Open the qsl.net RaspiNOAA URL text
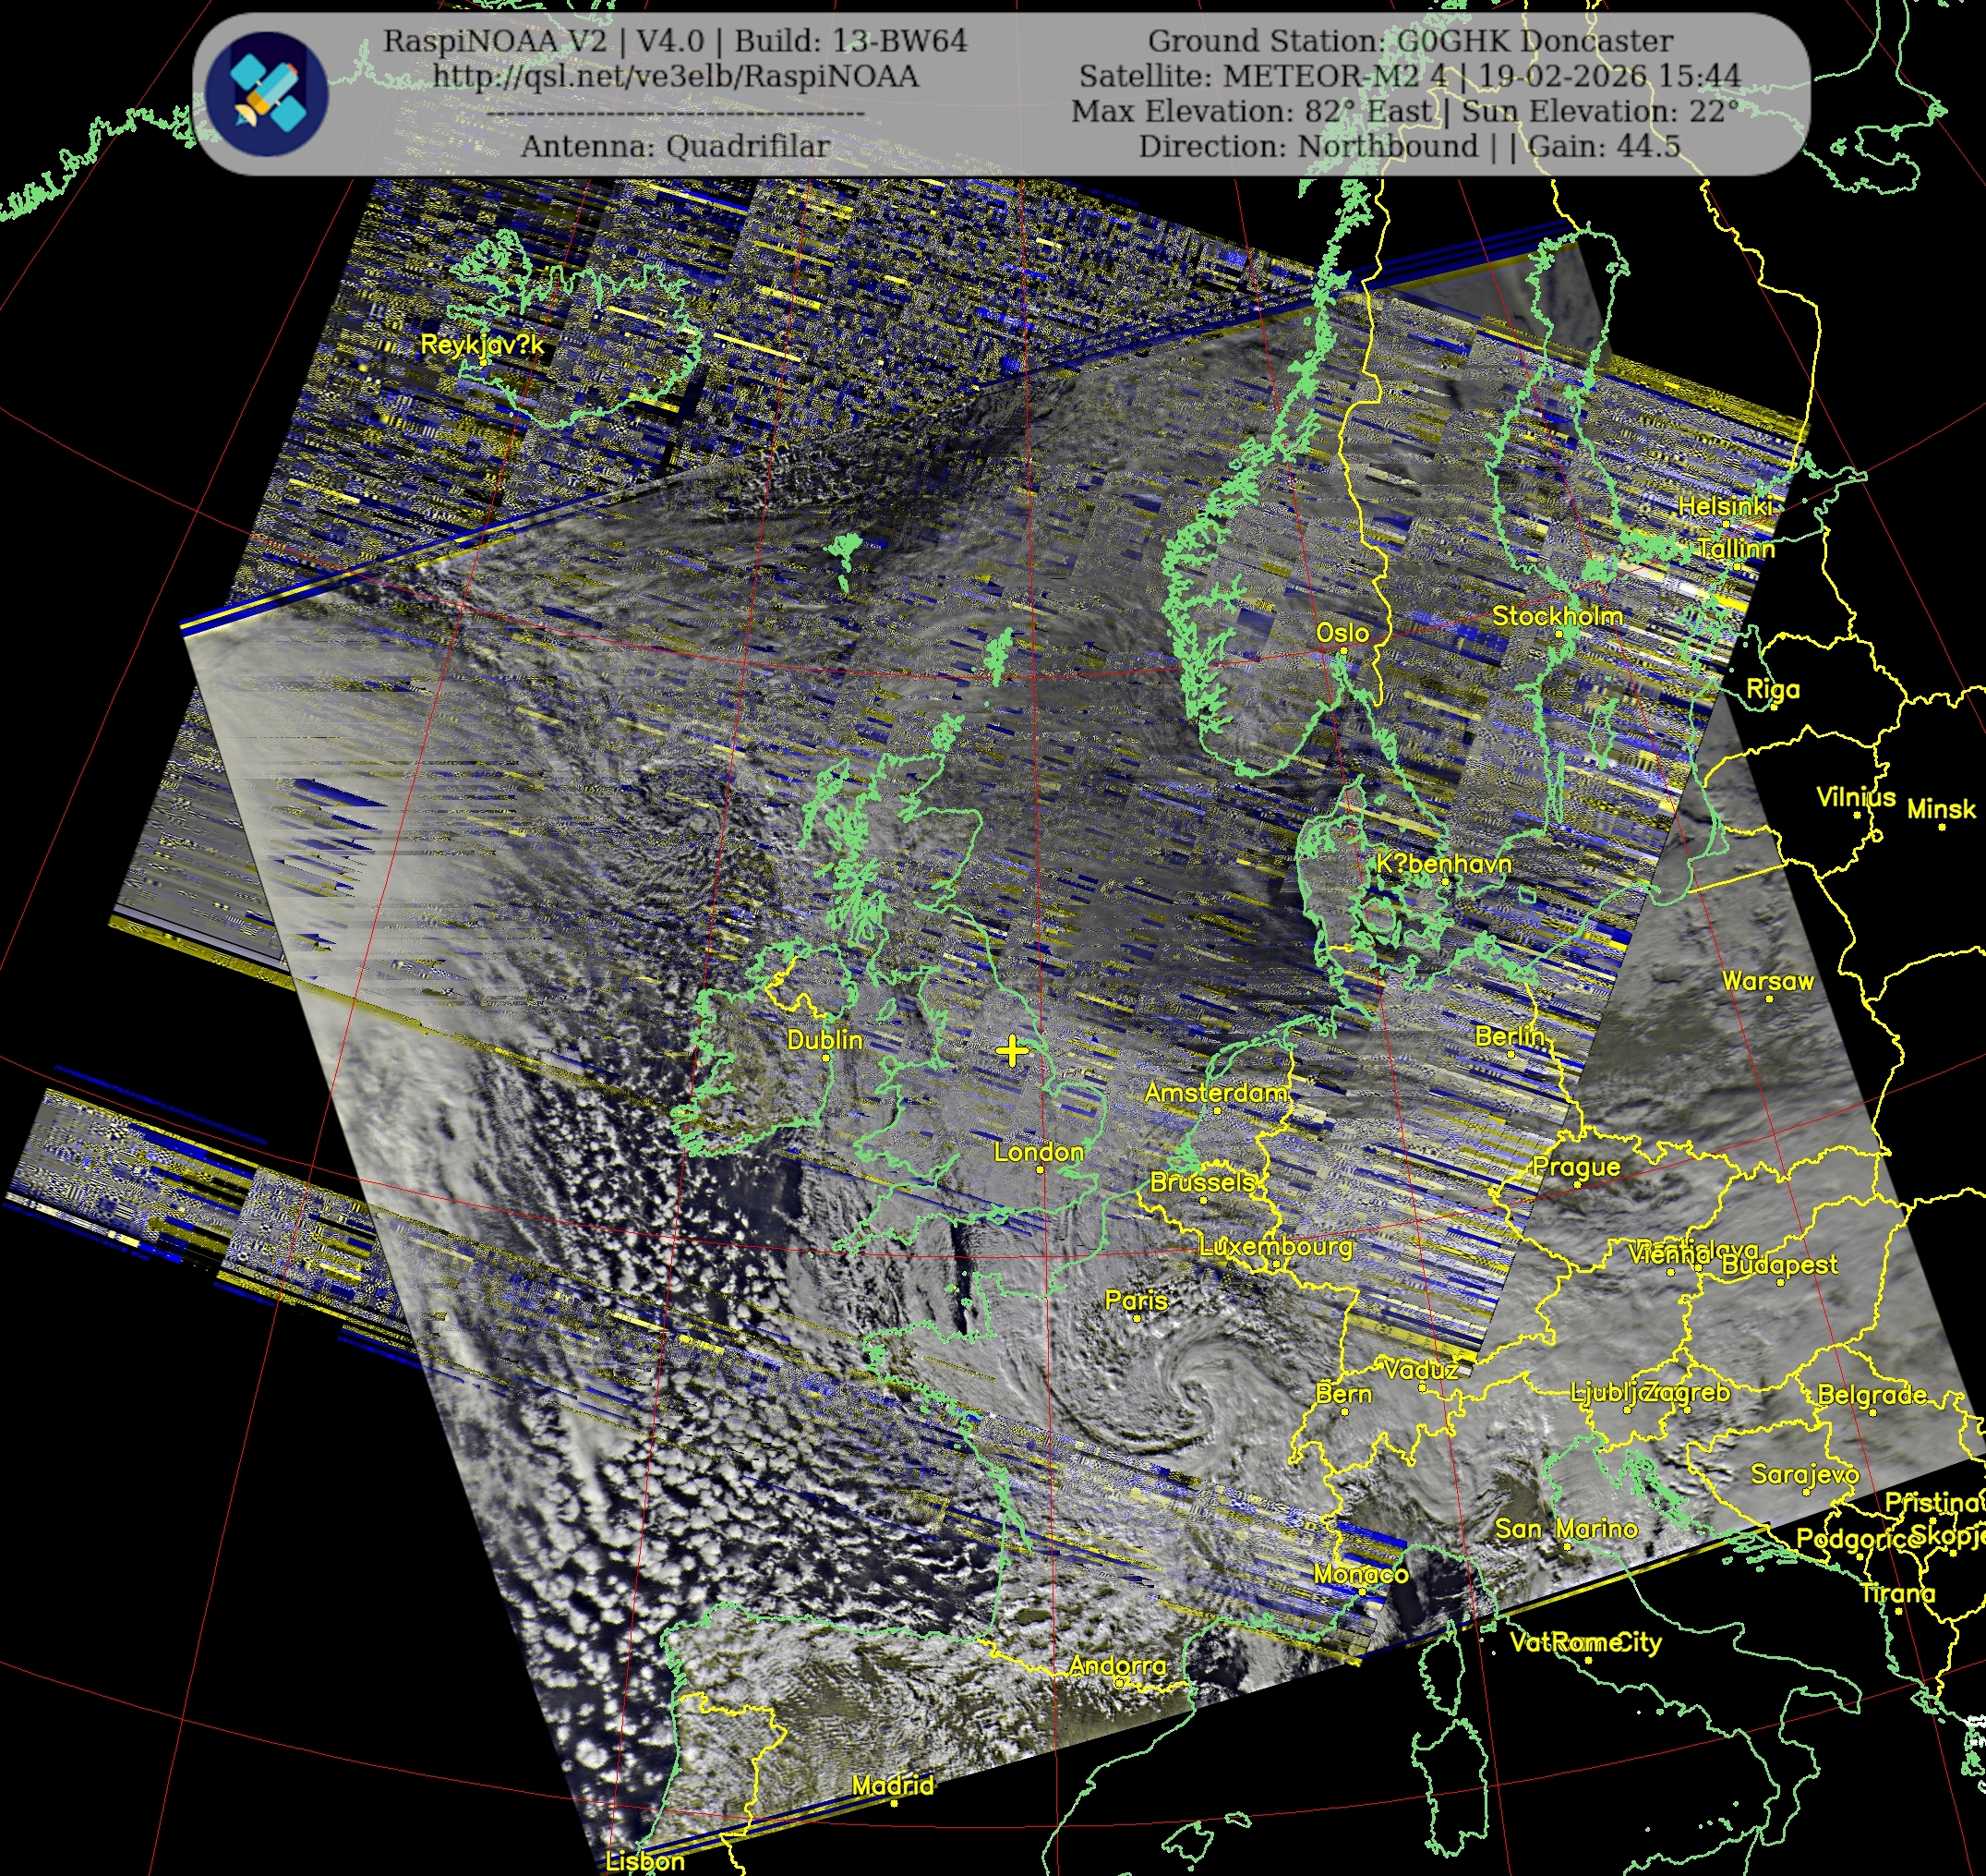The image size is (1986, 1876). 675,77
